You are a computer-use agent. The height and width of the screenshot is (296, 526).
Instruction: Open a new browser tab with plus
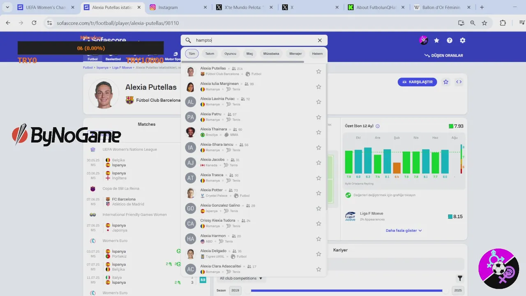pos(482,7)
